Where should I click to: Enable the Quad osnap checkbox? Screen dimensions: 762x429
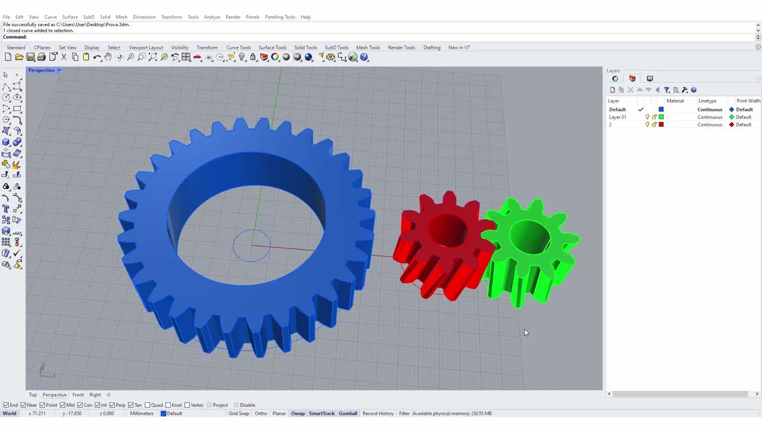pyautogui.click(x=147, y=405)
